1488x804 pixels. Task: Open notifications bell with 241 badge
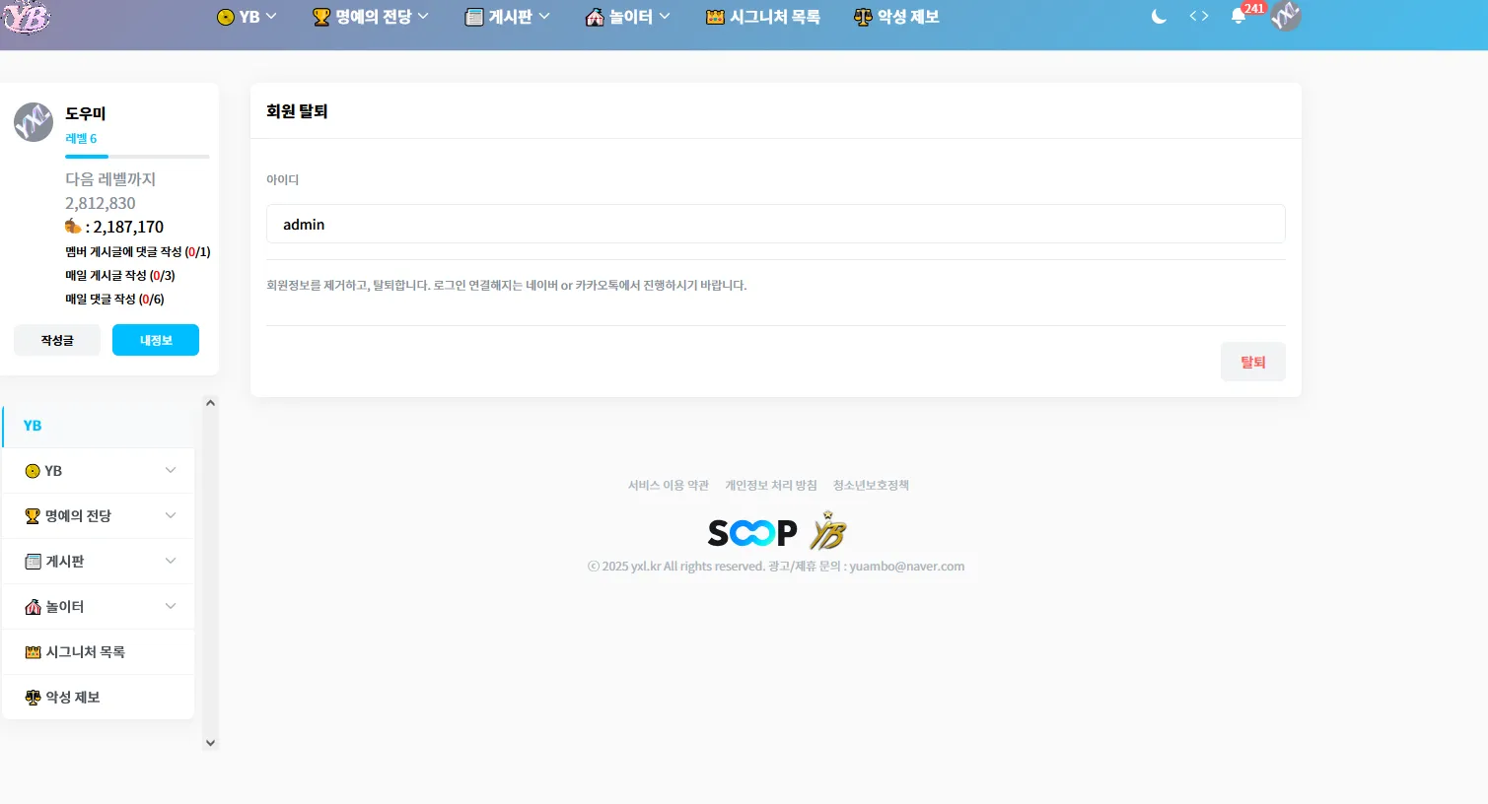[1239, 16]
